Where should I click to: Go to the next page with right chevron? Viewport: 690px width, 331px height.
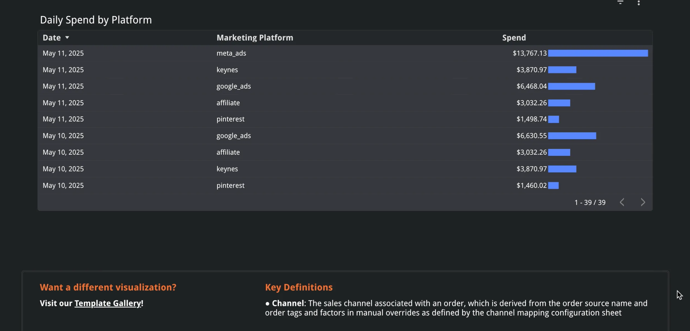(x=643, y=202)
